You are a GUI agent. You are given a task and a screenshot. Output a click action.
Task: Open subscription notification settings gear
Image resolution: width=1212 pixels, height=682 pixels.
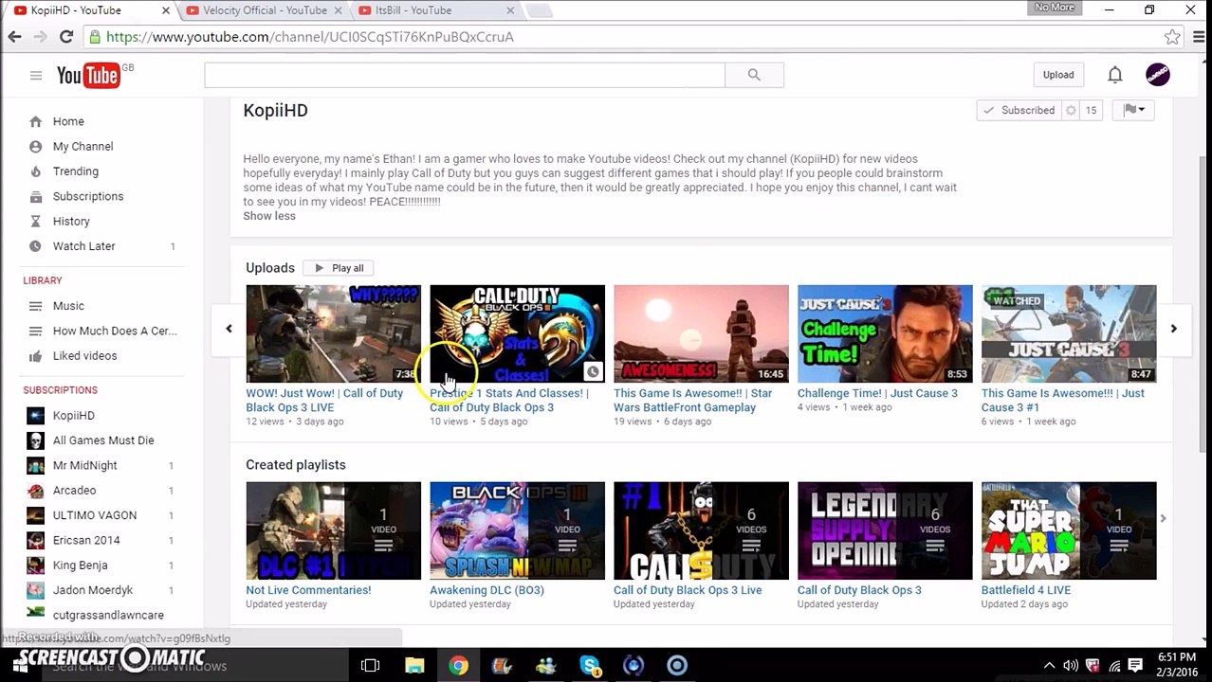[1071, 111]
